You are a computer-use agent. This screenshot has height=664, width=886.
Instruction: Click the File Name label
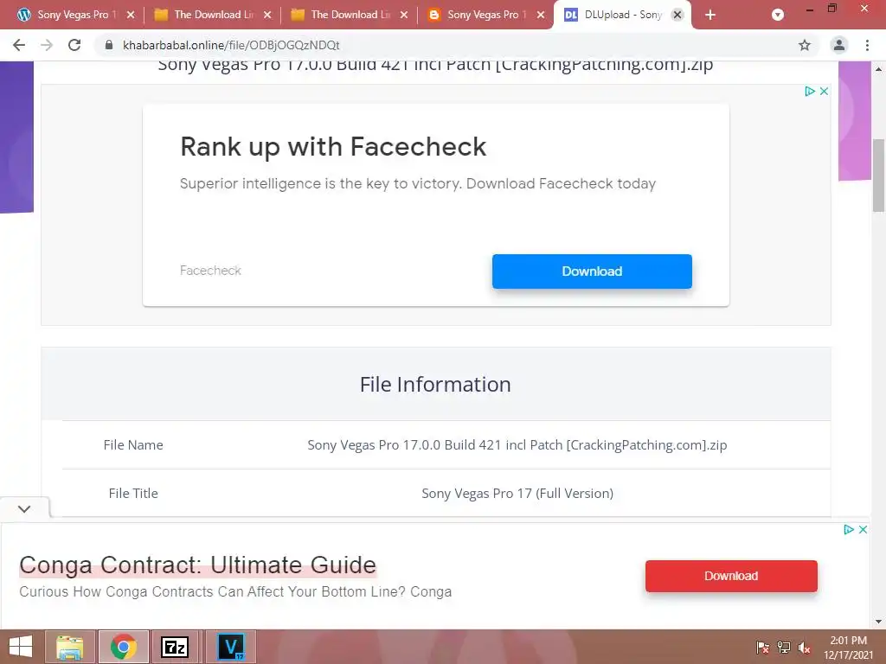point(133,445)
